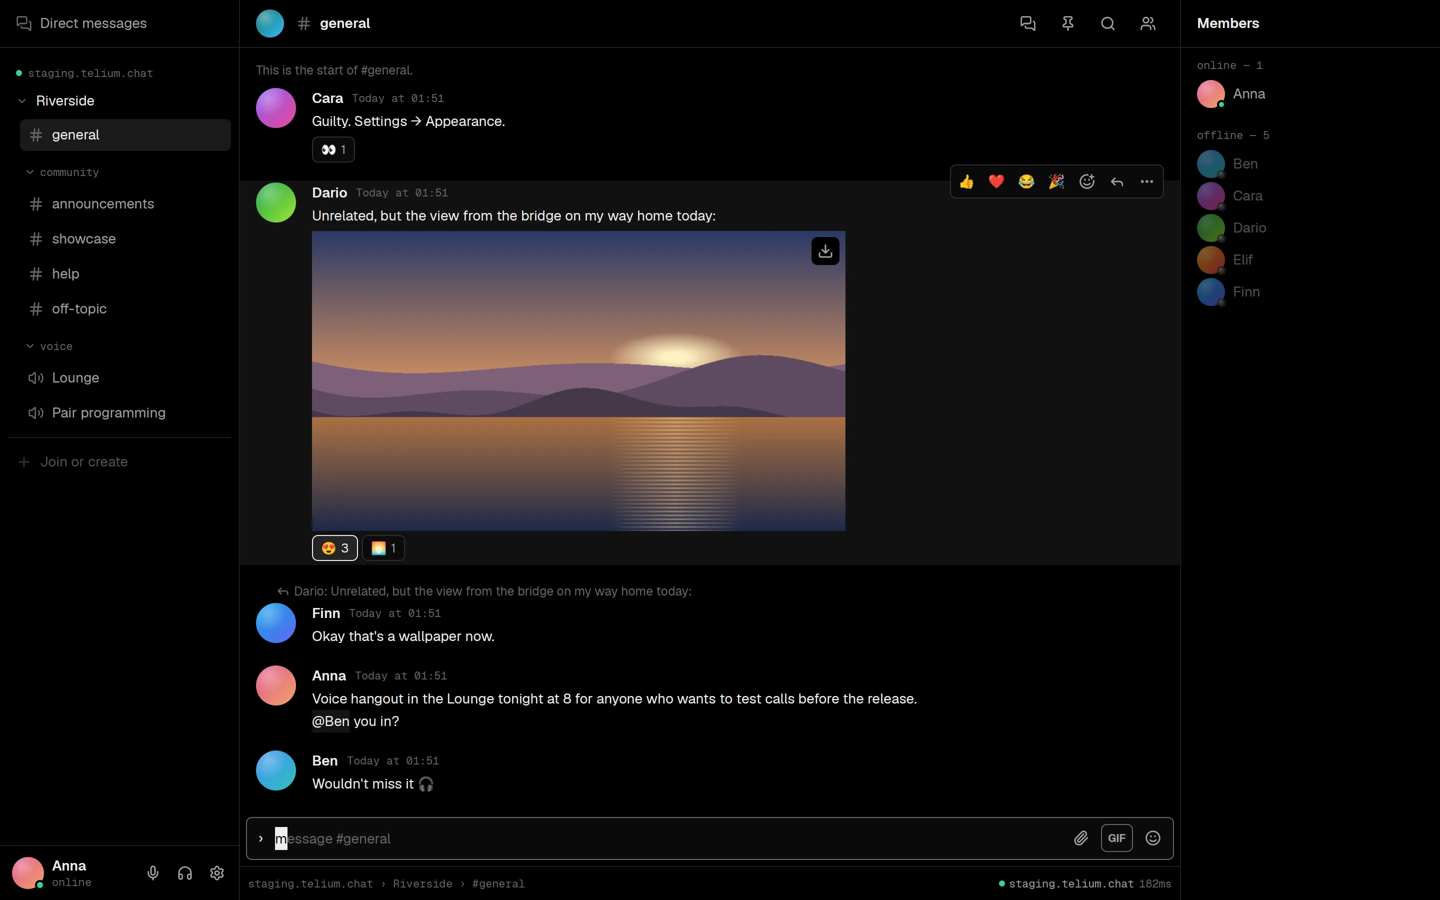Switch to the help channel

click(x=125, y=274)
